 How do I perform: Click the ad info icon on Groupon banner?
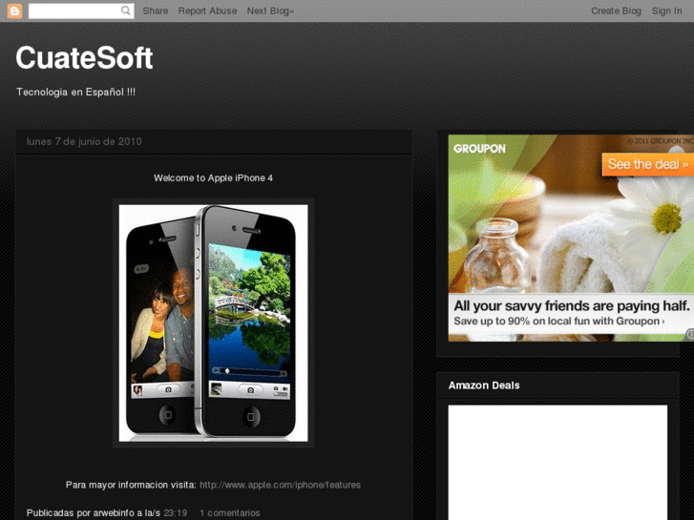point(690,334)
